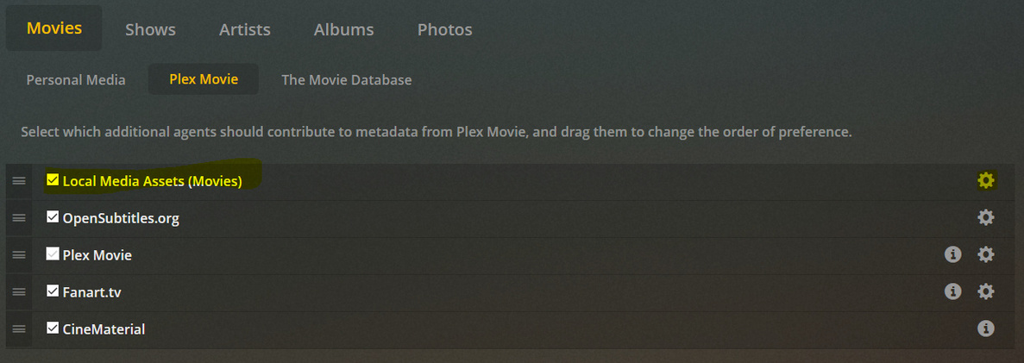1024x363 pixels.
Task: Show info for Fanart.tv agent
Action: (x=952, y=291)
